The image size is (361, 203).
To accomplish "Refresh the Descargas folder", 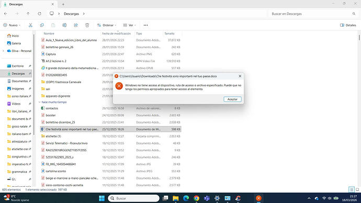I will pos(39,14).
